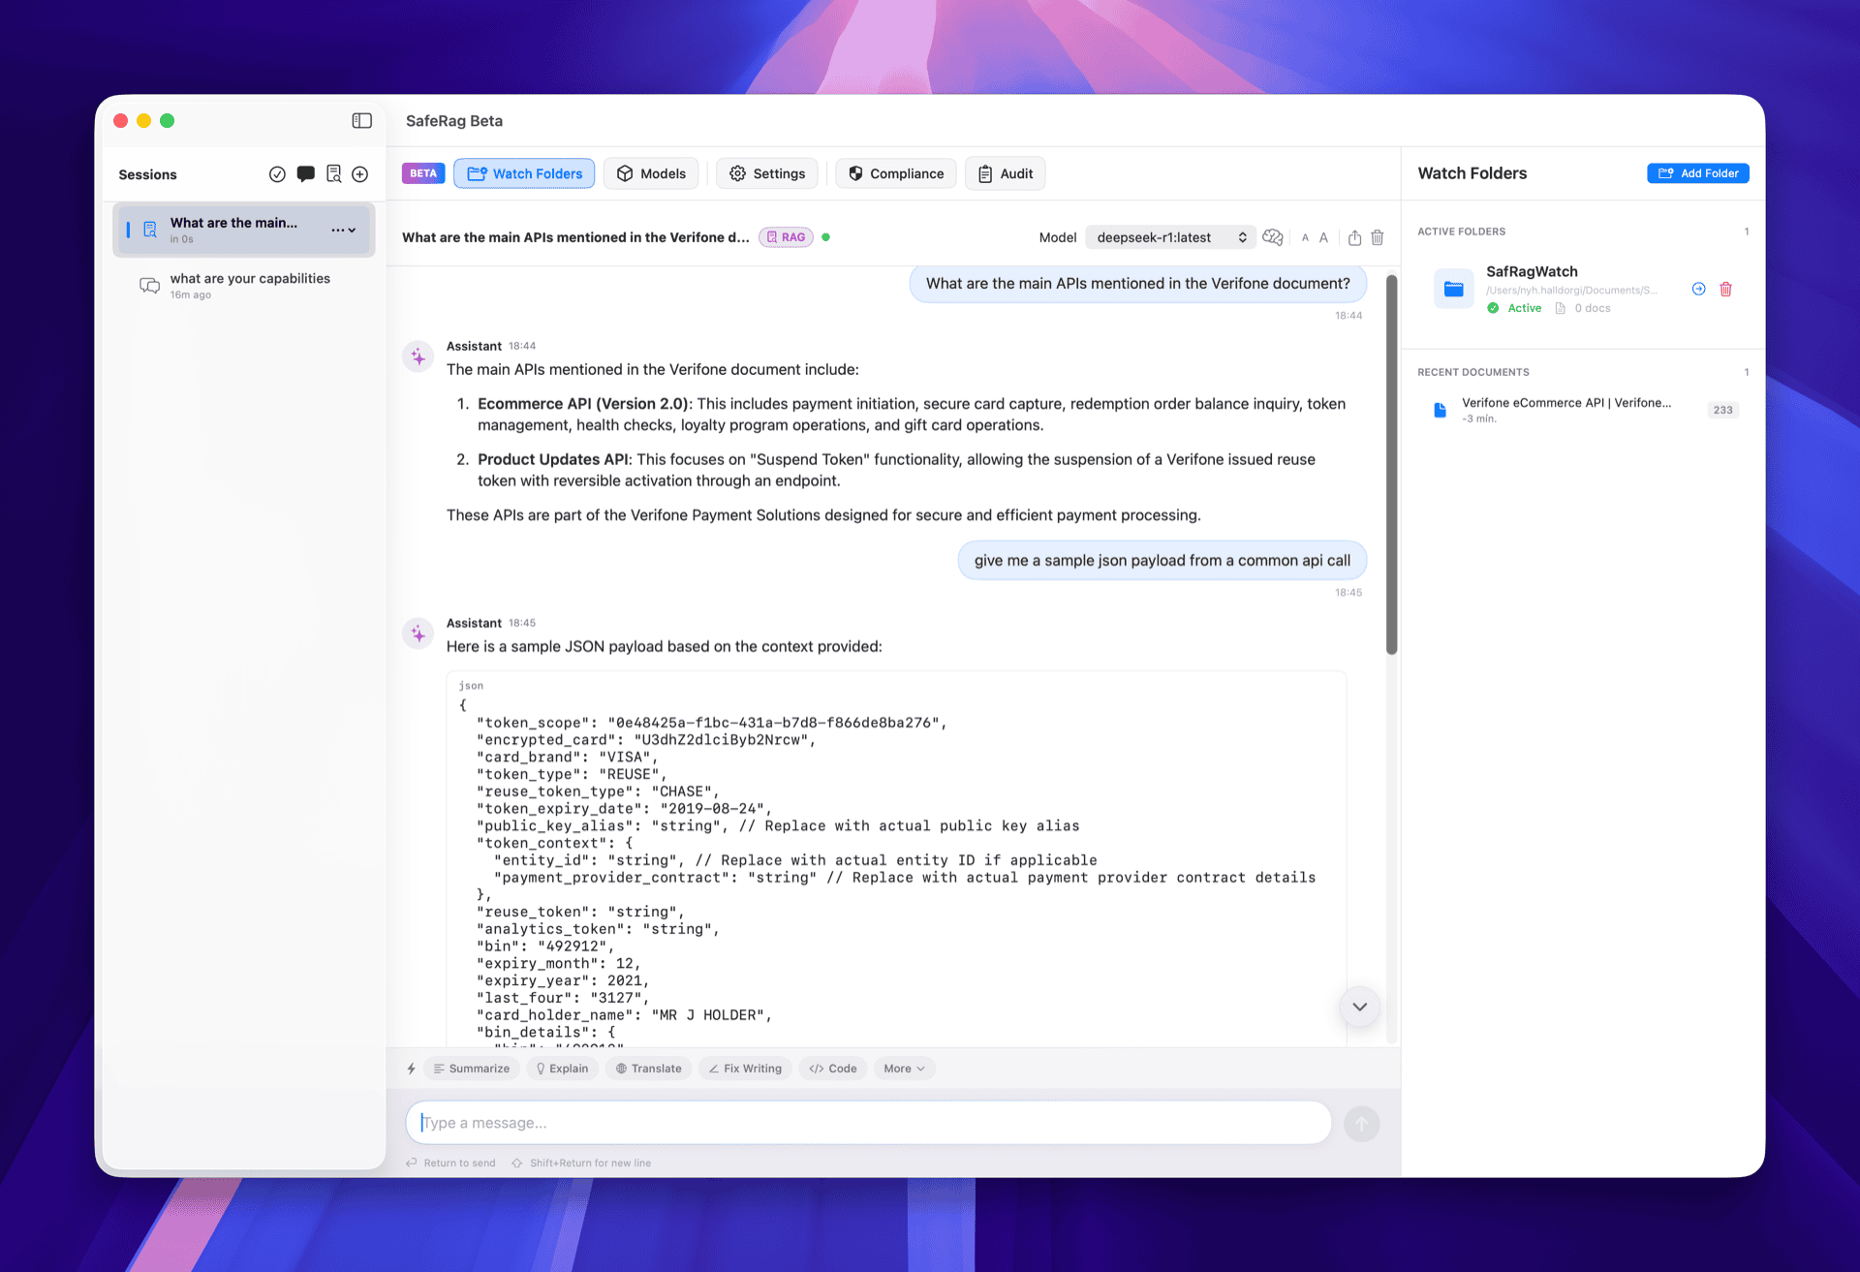Click the chat bubble filter icon in Sessions

click(x=305, y=174)
